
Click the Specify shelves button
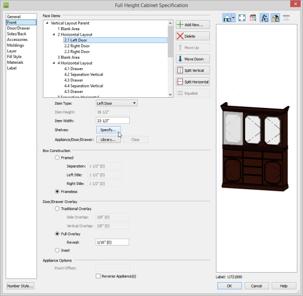[x=108, y=130]
